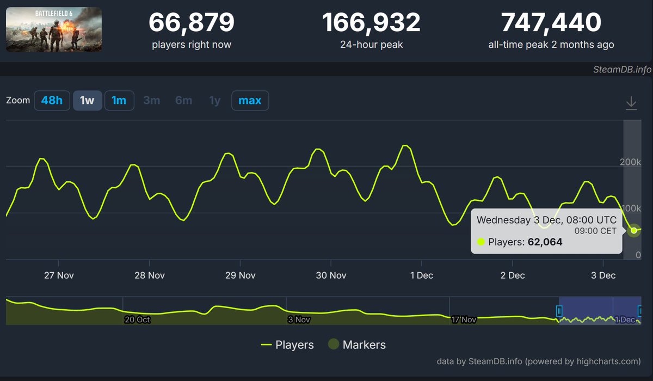Toggle the Markers series in legend
The height and width of the screenshot is (381, 653).
pos(357,345)
